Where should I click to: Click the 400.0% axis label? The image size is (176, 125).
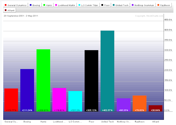(168, 30)
